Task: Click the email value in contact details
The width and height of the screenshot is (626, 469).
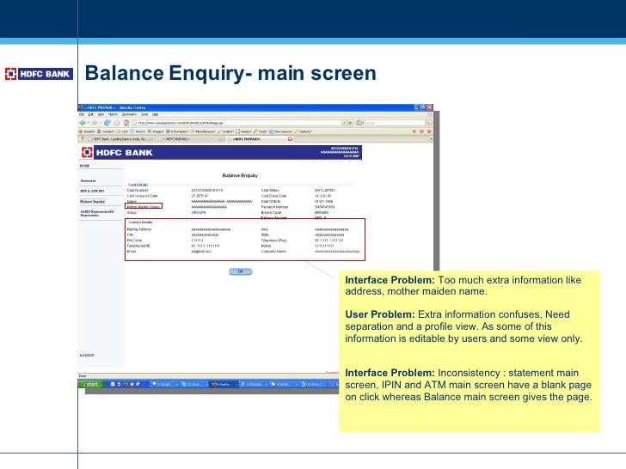Action: [201, 252]
